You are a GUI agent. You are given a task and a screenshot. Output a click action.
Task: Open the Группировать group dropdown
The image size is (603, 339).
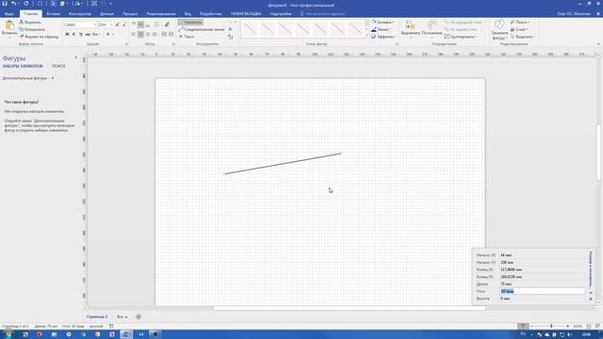[x=461, y=37]
